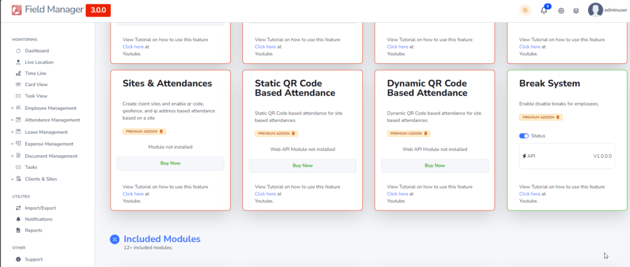The image size is (630, 267).
Task: Click the Attendance Management calendar icon
Action: pos(18,120)
